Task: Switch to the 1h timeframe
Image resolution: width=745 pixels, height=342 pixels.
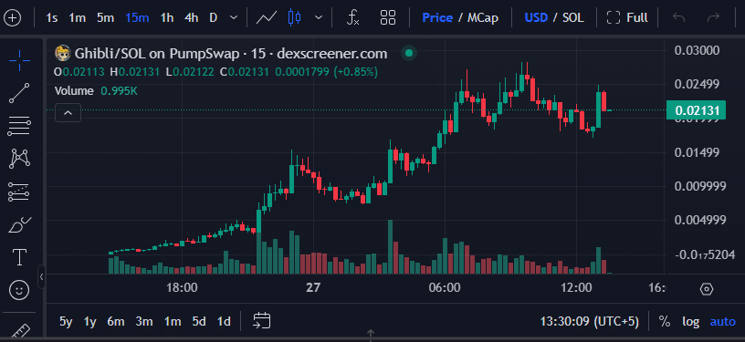Action: coord(167,18)
